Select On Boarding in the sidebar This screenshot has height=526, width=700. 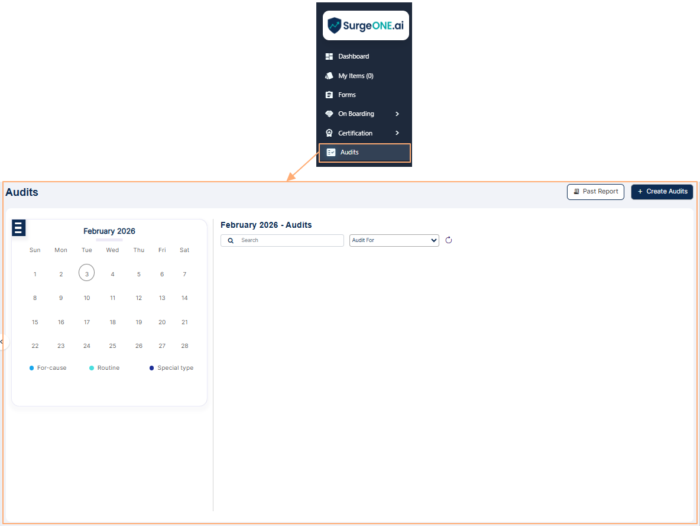356,114
